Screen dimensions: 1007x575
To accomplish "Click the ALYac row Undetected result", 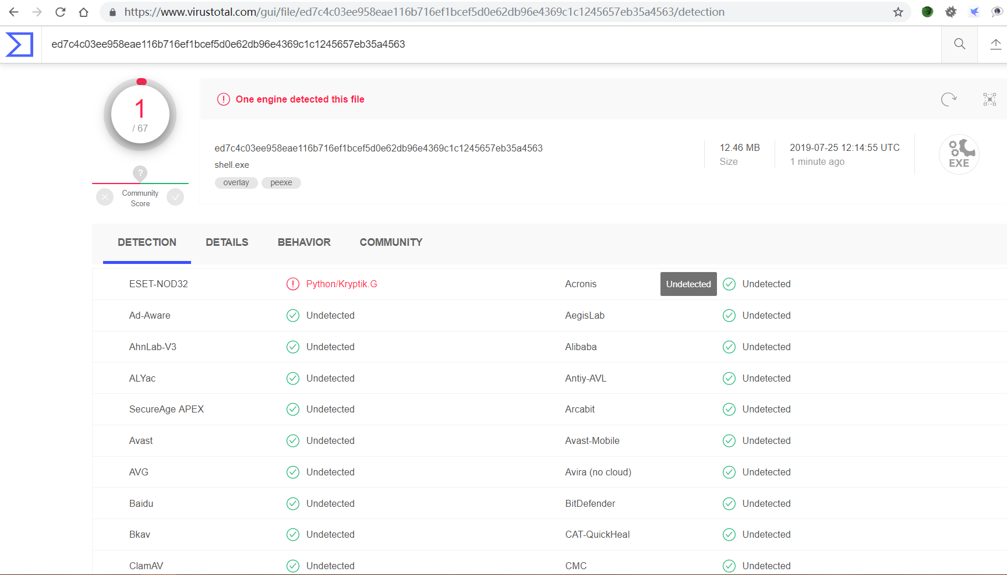I will click(x=330, y=378).
